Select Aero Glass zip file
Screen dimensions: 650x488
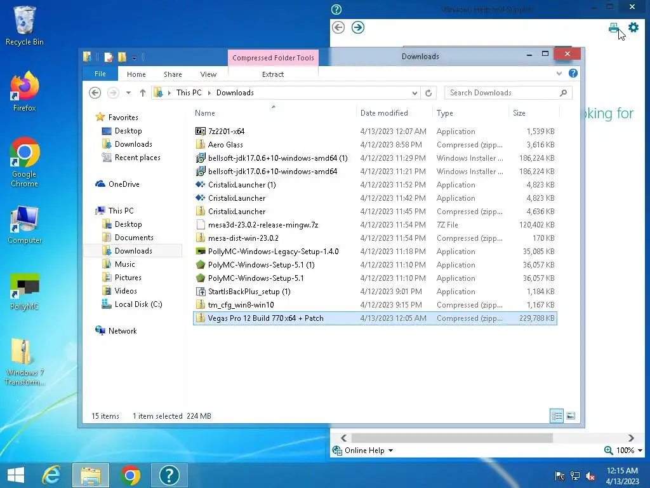coord(375,144)
